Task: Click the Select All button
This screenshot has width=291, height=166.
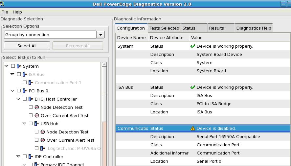Action: [x=27, y=46]
